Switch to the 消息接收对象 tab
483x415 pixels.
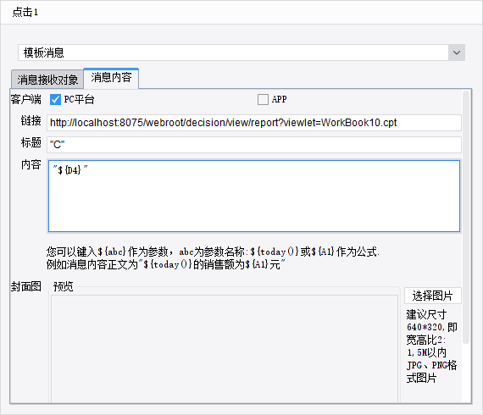pyautogui.click(x=47, y=80)
